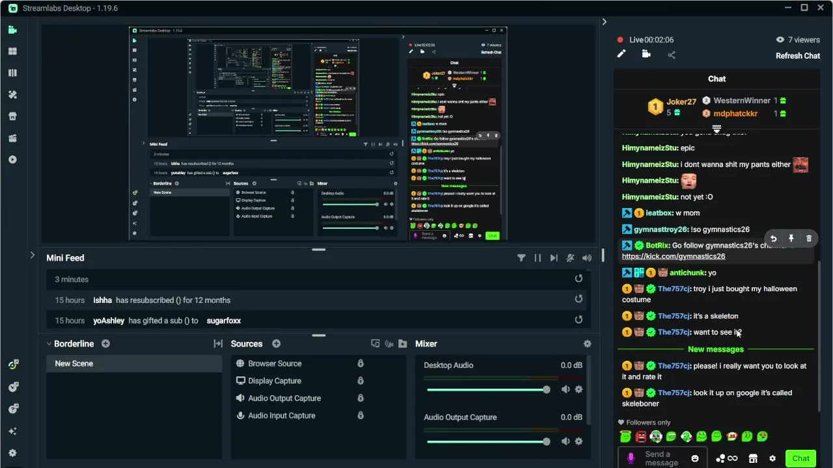Open Desktop Audio settings gear
Viewport: 833px width, 468px height.
(x=579, y=389)
